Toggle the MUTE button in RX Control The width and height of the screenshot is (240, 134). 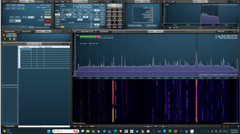(58, 22)
